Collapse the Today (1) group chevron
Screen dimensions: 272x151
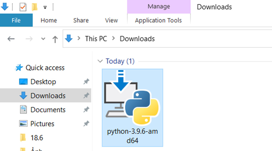100,61
